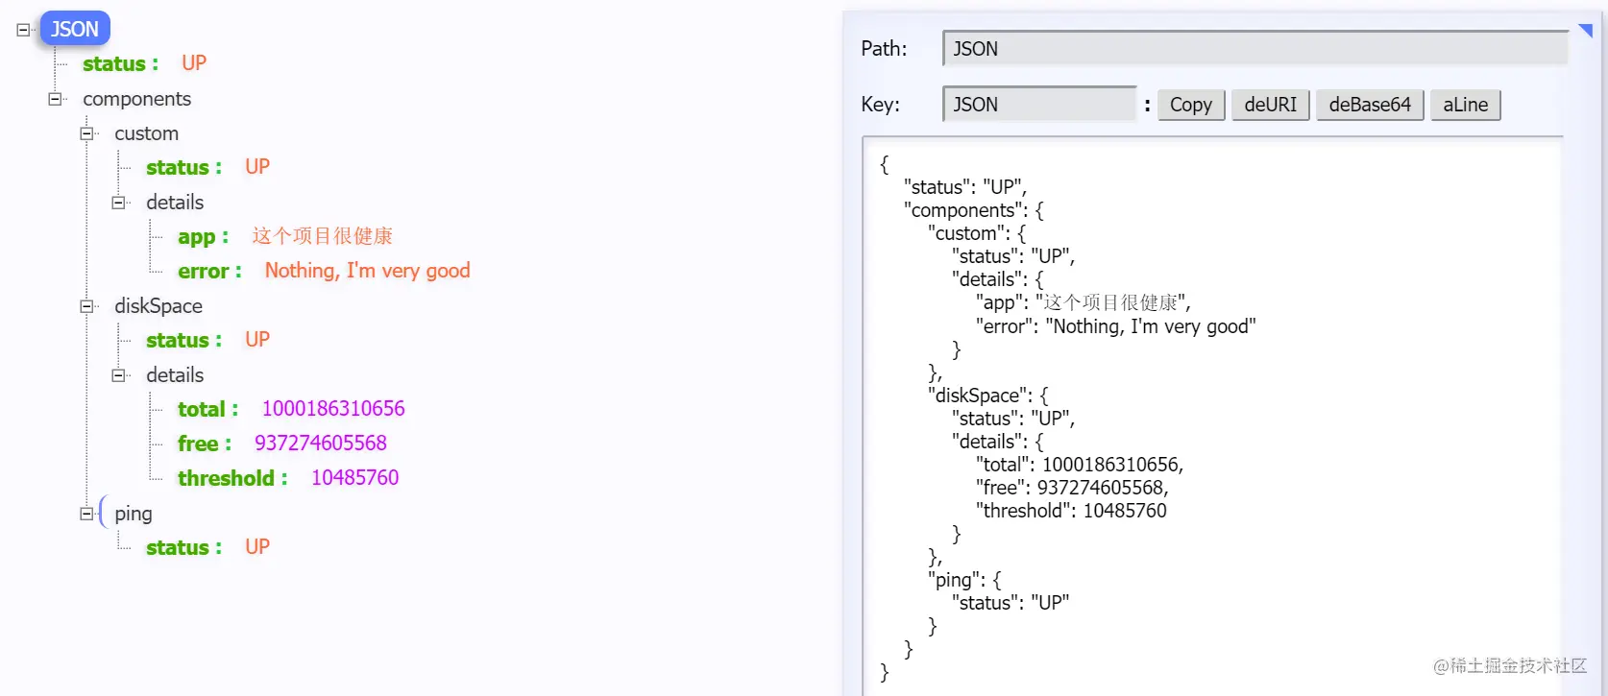Collapse the ping node expander
Image resolution: width=1608 pixels, height=696 pixels.
[x=86, y=514]
